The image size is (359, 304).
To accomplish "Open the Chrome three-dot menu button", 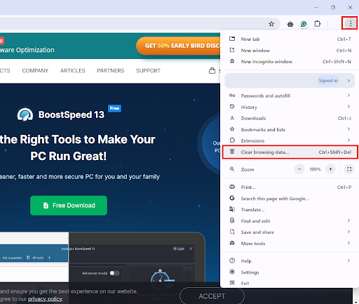I will click(x=351, y=23).
